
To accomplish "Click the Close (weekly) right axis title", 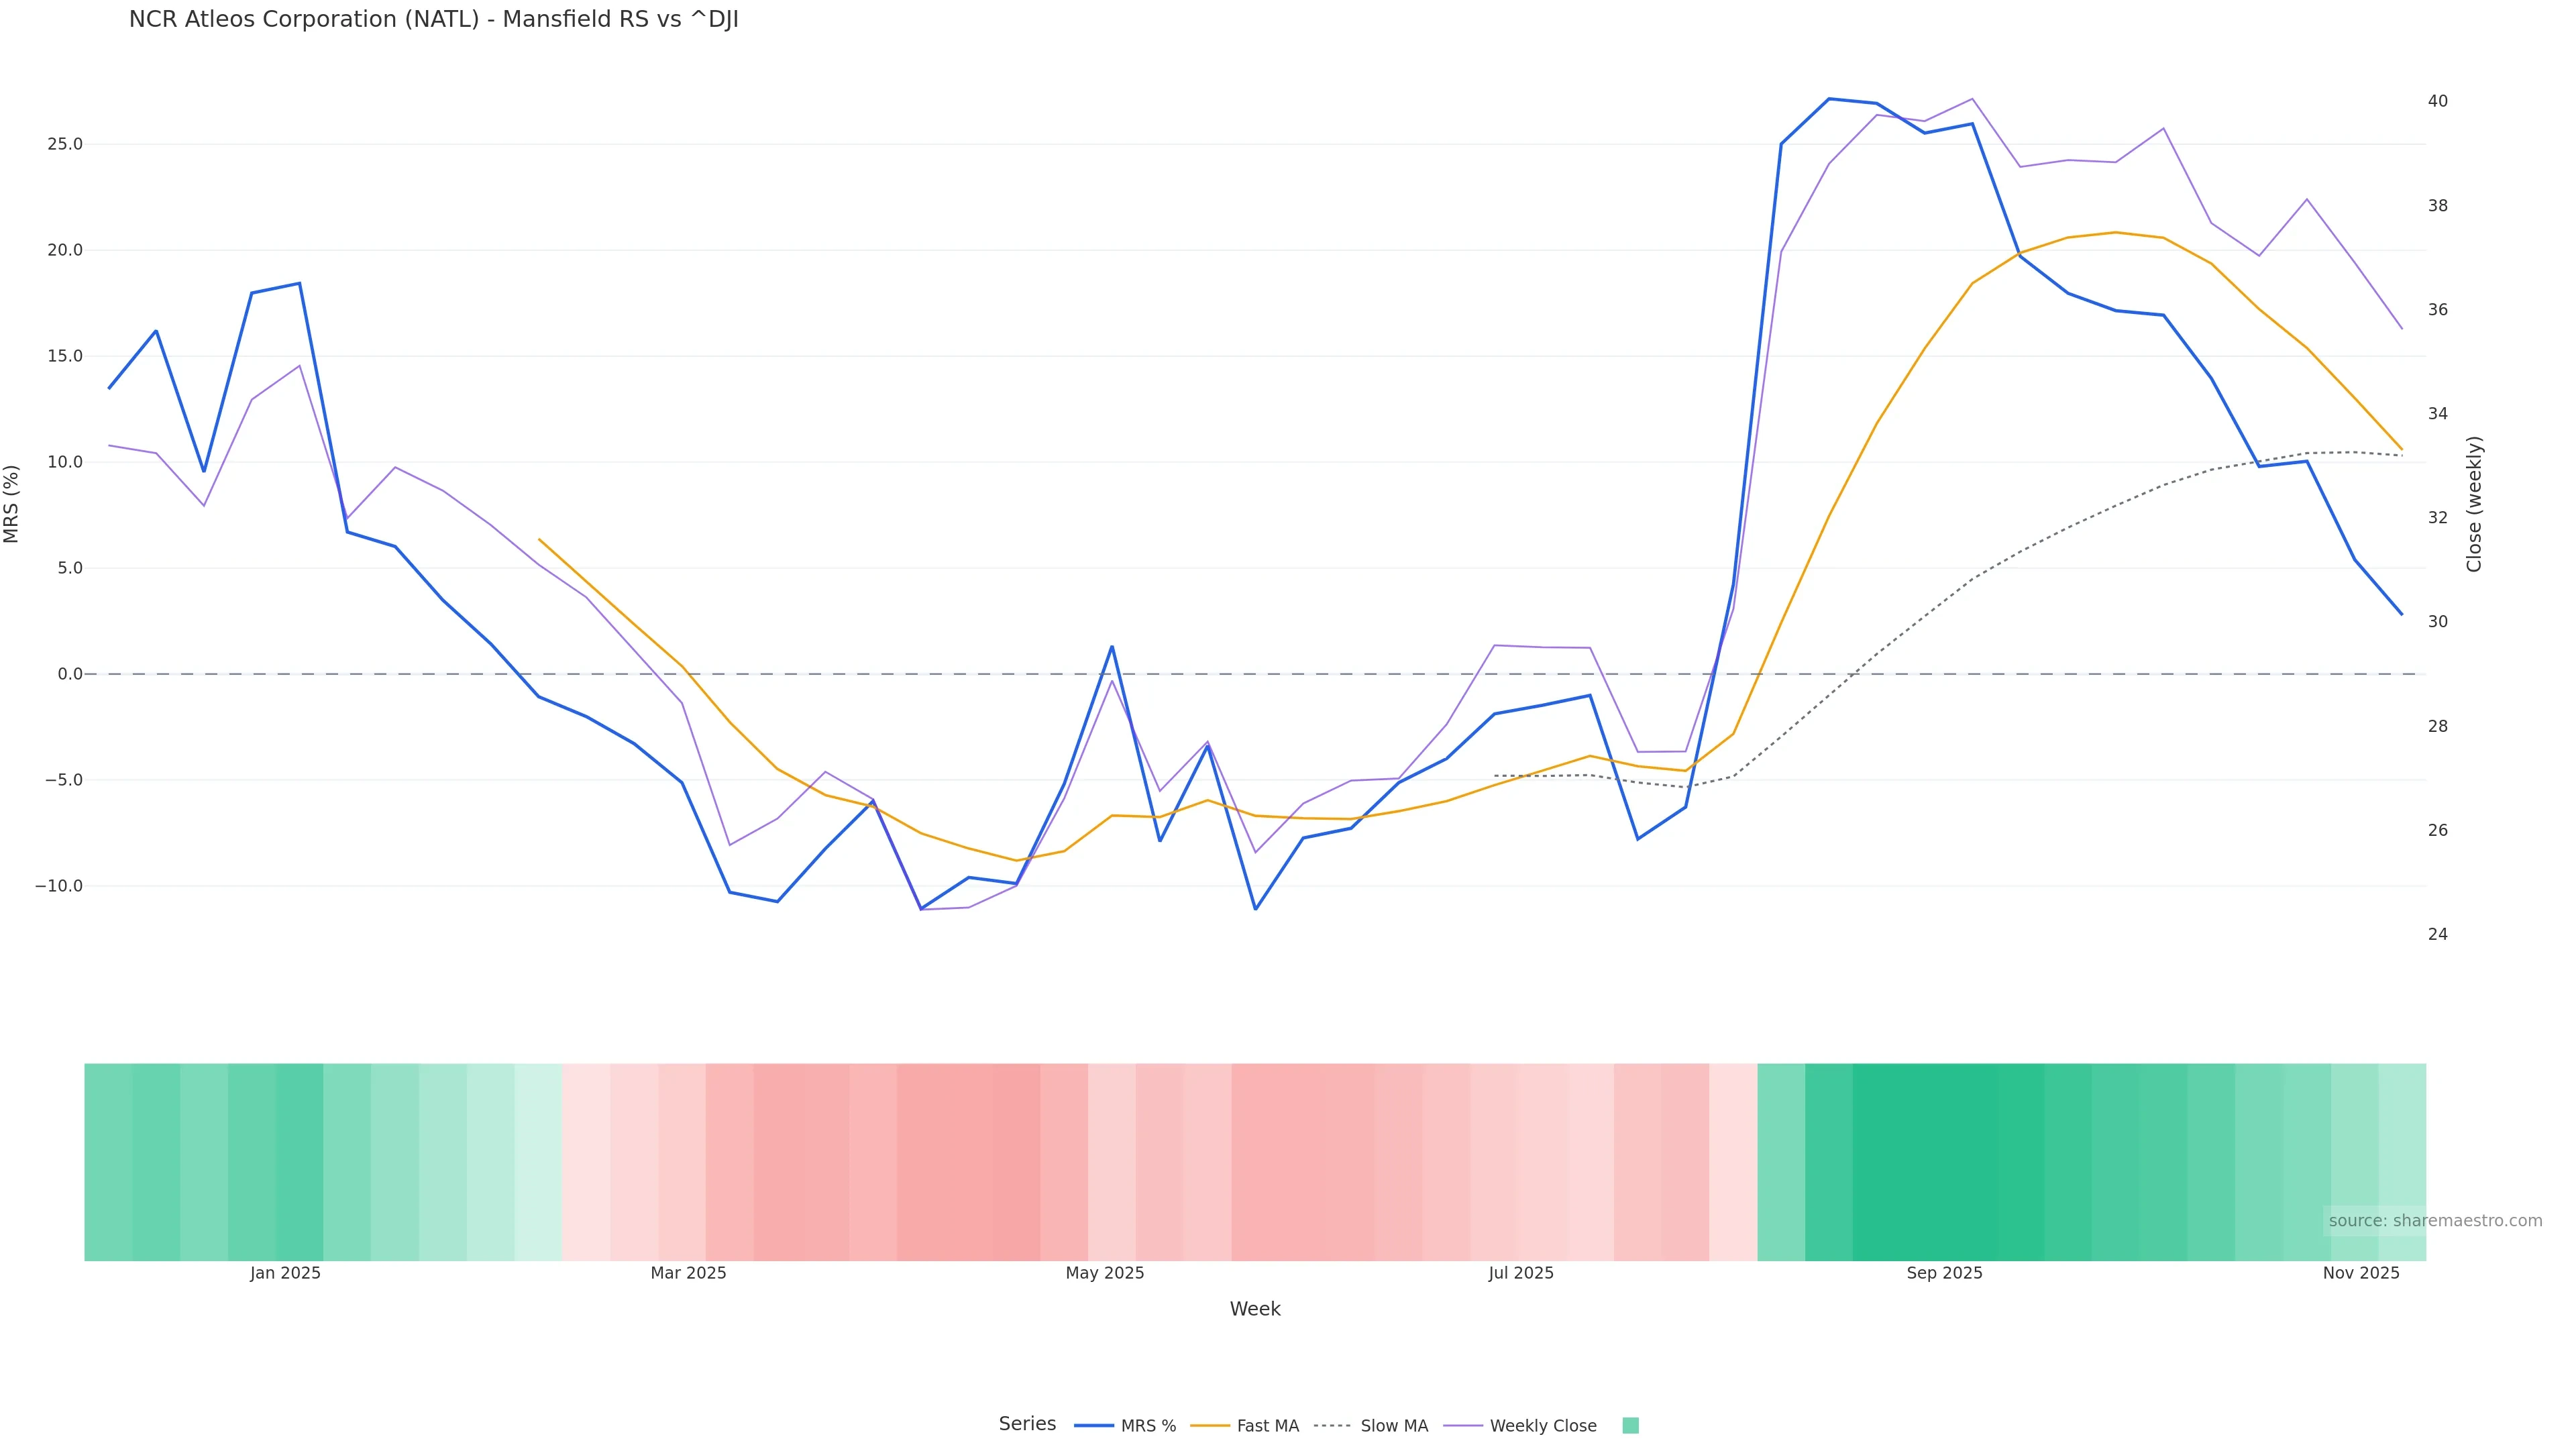I will point(2474,504).
